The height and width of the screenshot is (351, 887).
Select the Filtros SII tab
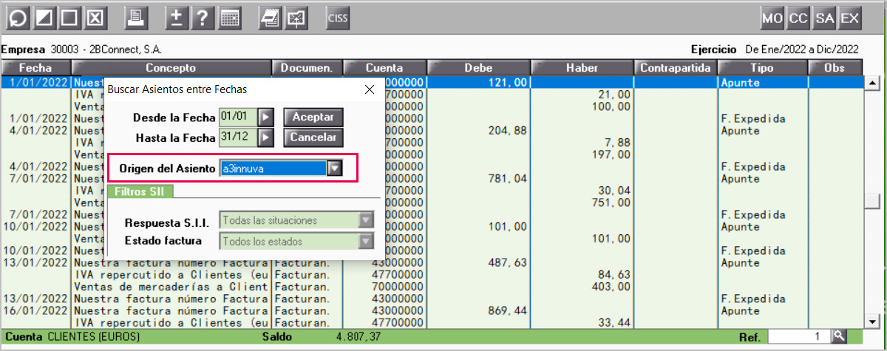140,191
